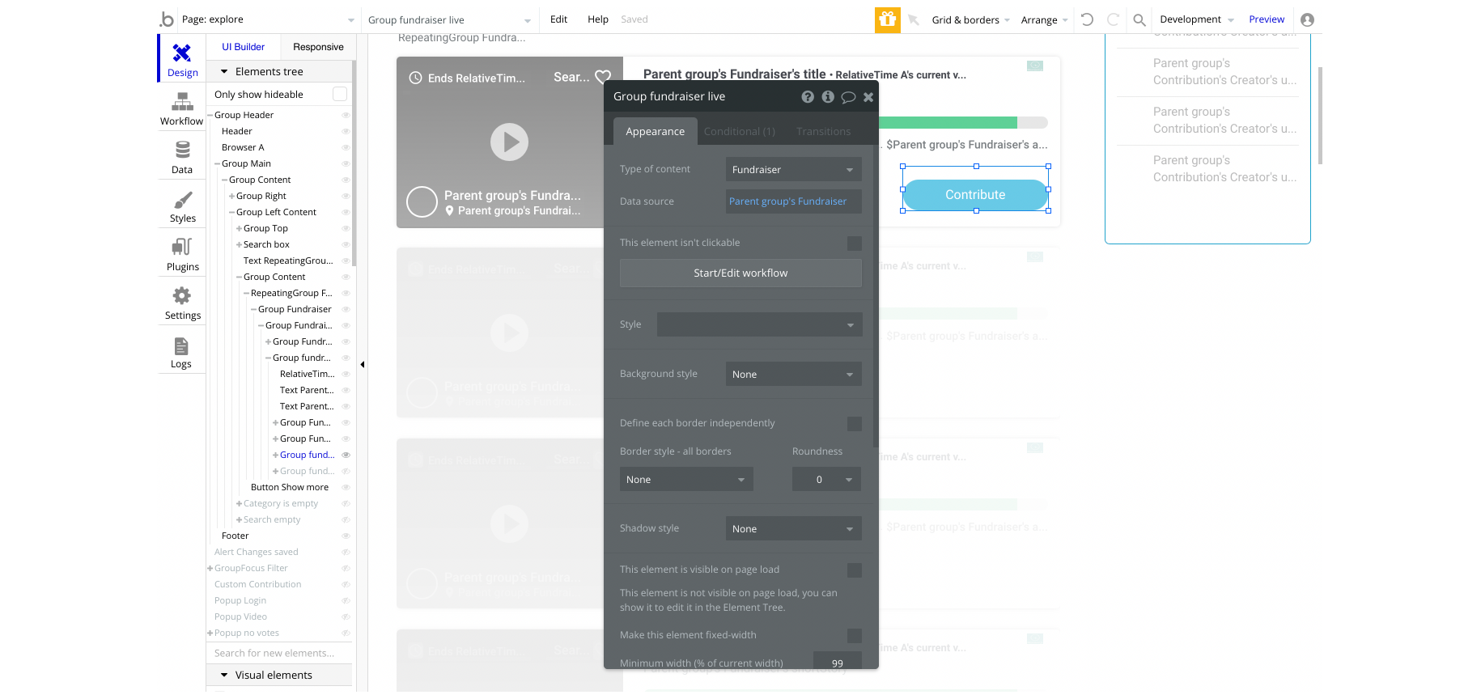Open the user account avatar menu

coord(1307,19)
